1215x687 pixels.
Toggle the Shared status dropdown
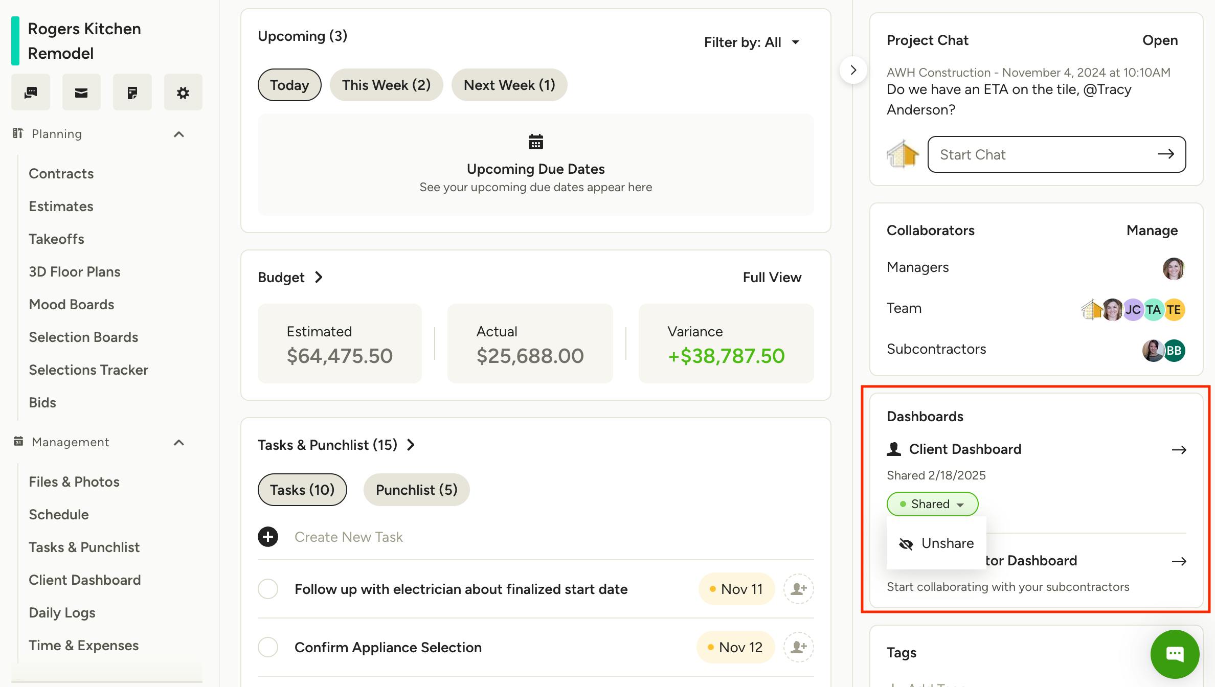click(932, 504)
